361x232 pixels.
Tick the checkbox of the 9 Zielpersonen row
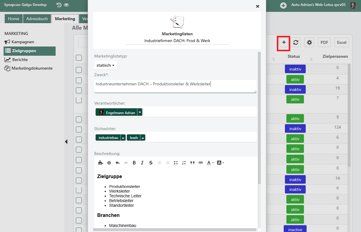click(x=79, y=119)
